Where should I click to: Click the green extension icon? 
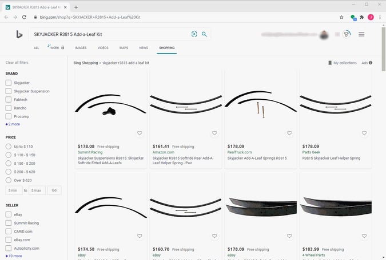click(x=353, y=18)
